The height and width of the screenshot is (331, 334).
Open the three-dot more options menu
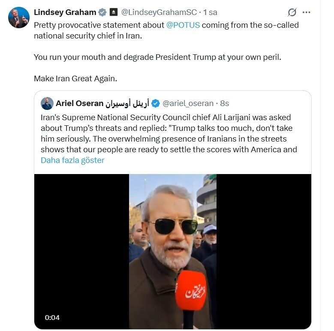[306, 12]
